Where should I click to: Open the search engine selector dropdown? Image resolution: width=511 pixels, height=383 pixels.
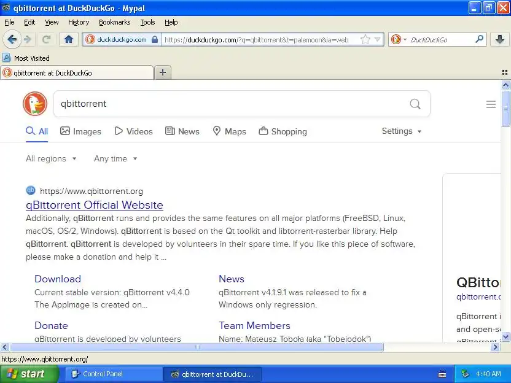click(399, 39)
